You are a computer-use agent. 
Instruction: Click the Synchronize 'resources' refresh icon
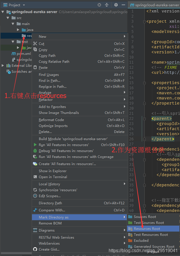pos(35,190)
